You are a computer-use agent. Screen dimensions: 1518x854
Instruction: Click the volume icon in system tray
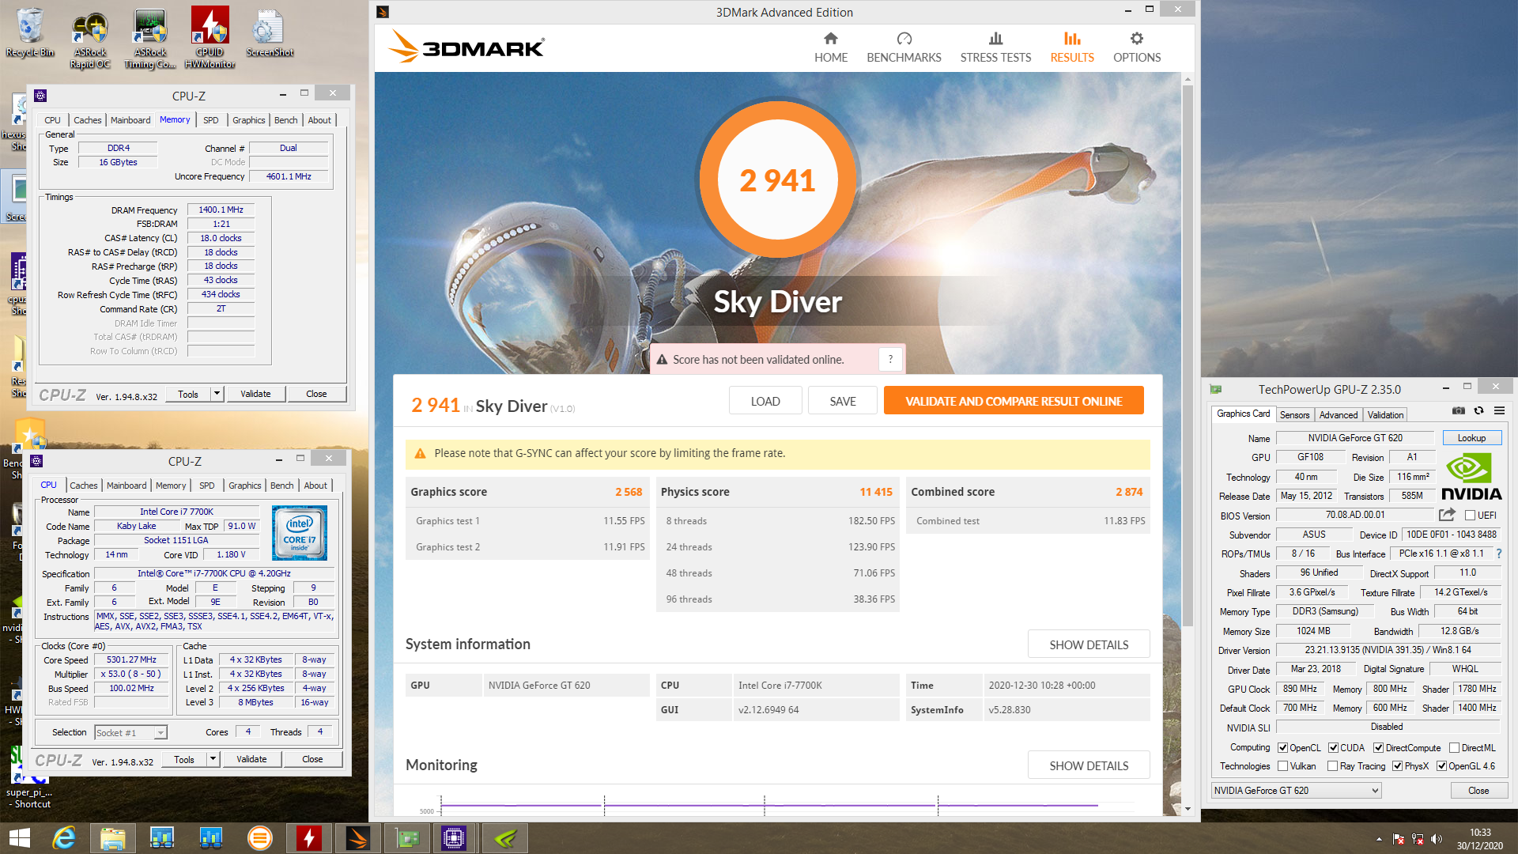coord(1437,839)
